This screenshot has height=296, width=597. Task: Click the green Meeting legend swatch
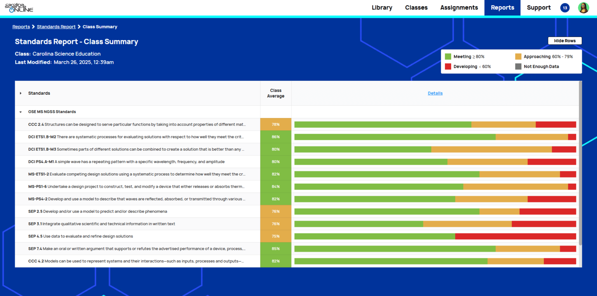[448, 57]
